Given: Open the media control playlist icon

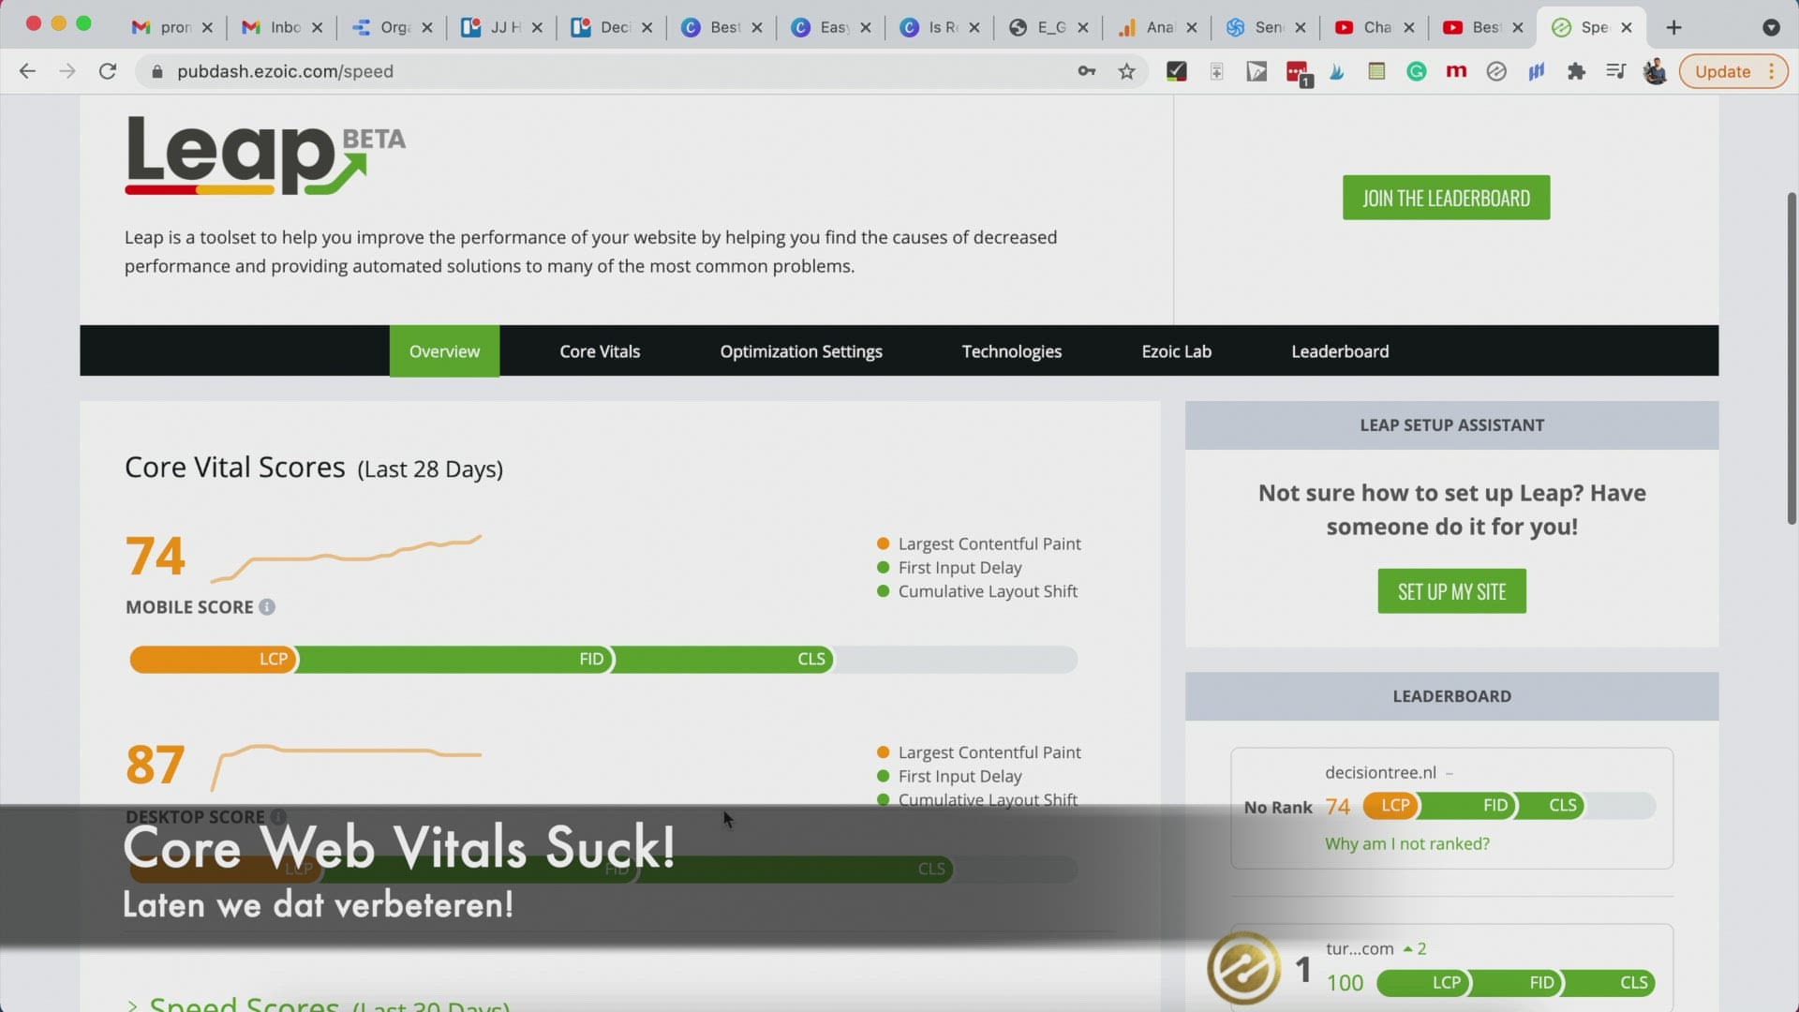Looking at the screenshot, I should tap(1615, 71).
